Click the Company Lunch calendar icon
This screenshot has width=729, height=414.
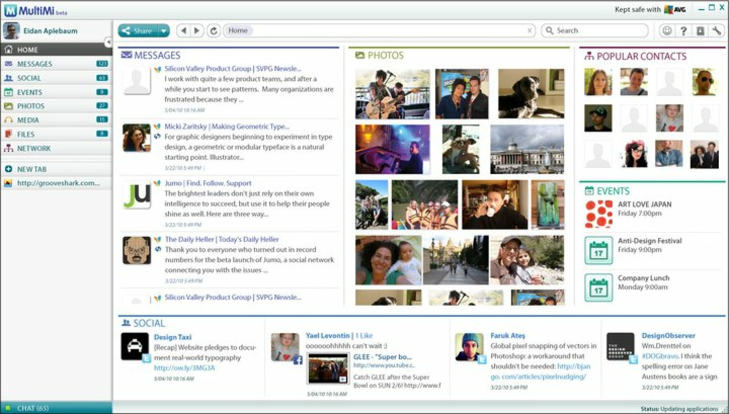[599, 287]
